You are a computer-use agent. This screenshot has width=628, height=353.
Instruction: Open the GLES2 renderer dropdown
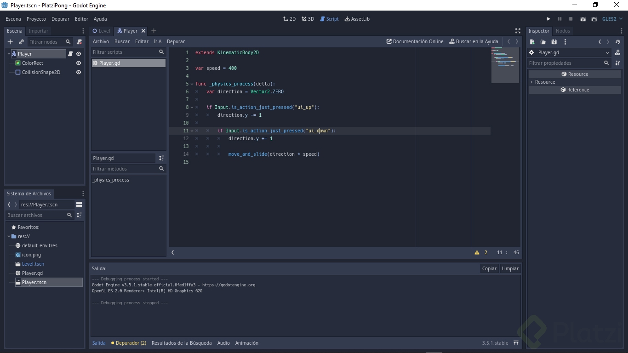(x=612, y=19)
